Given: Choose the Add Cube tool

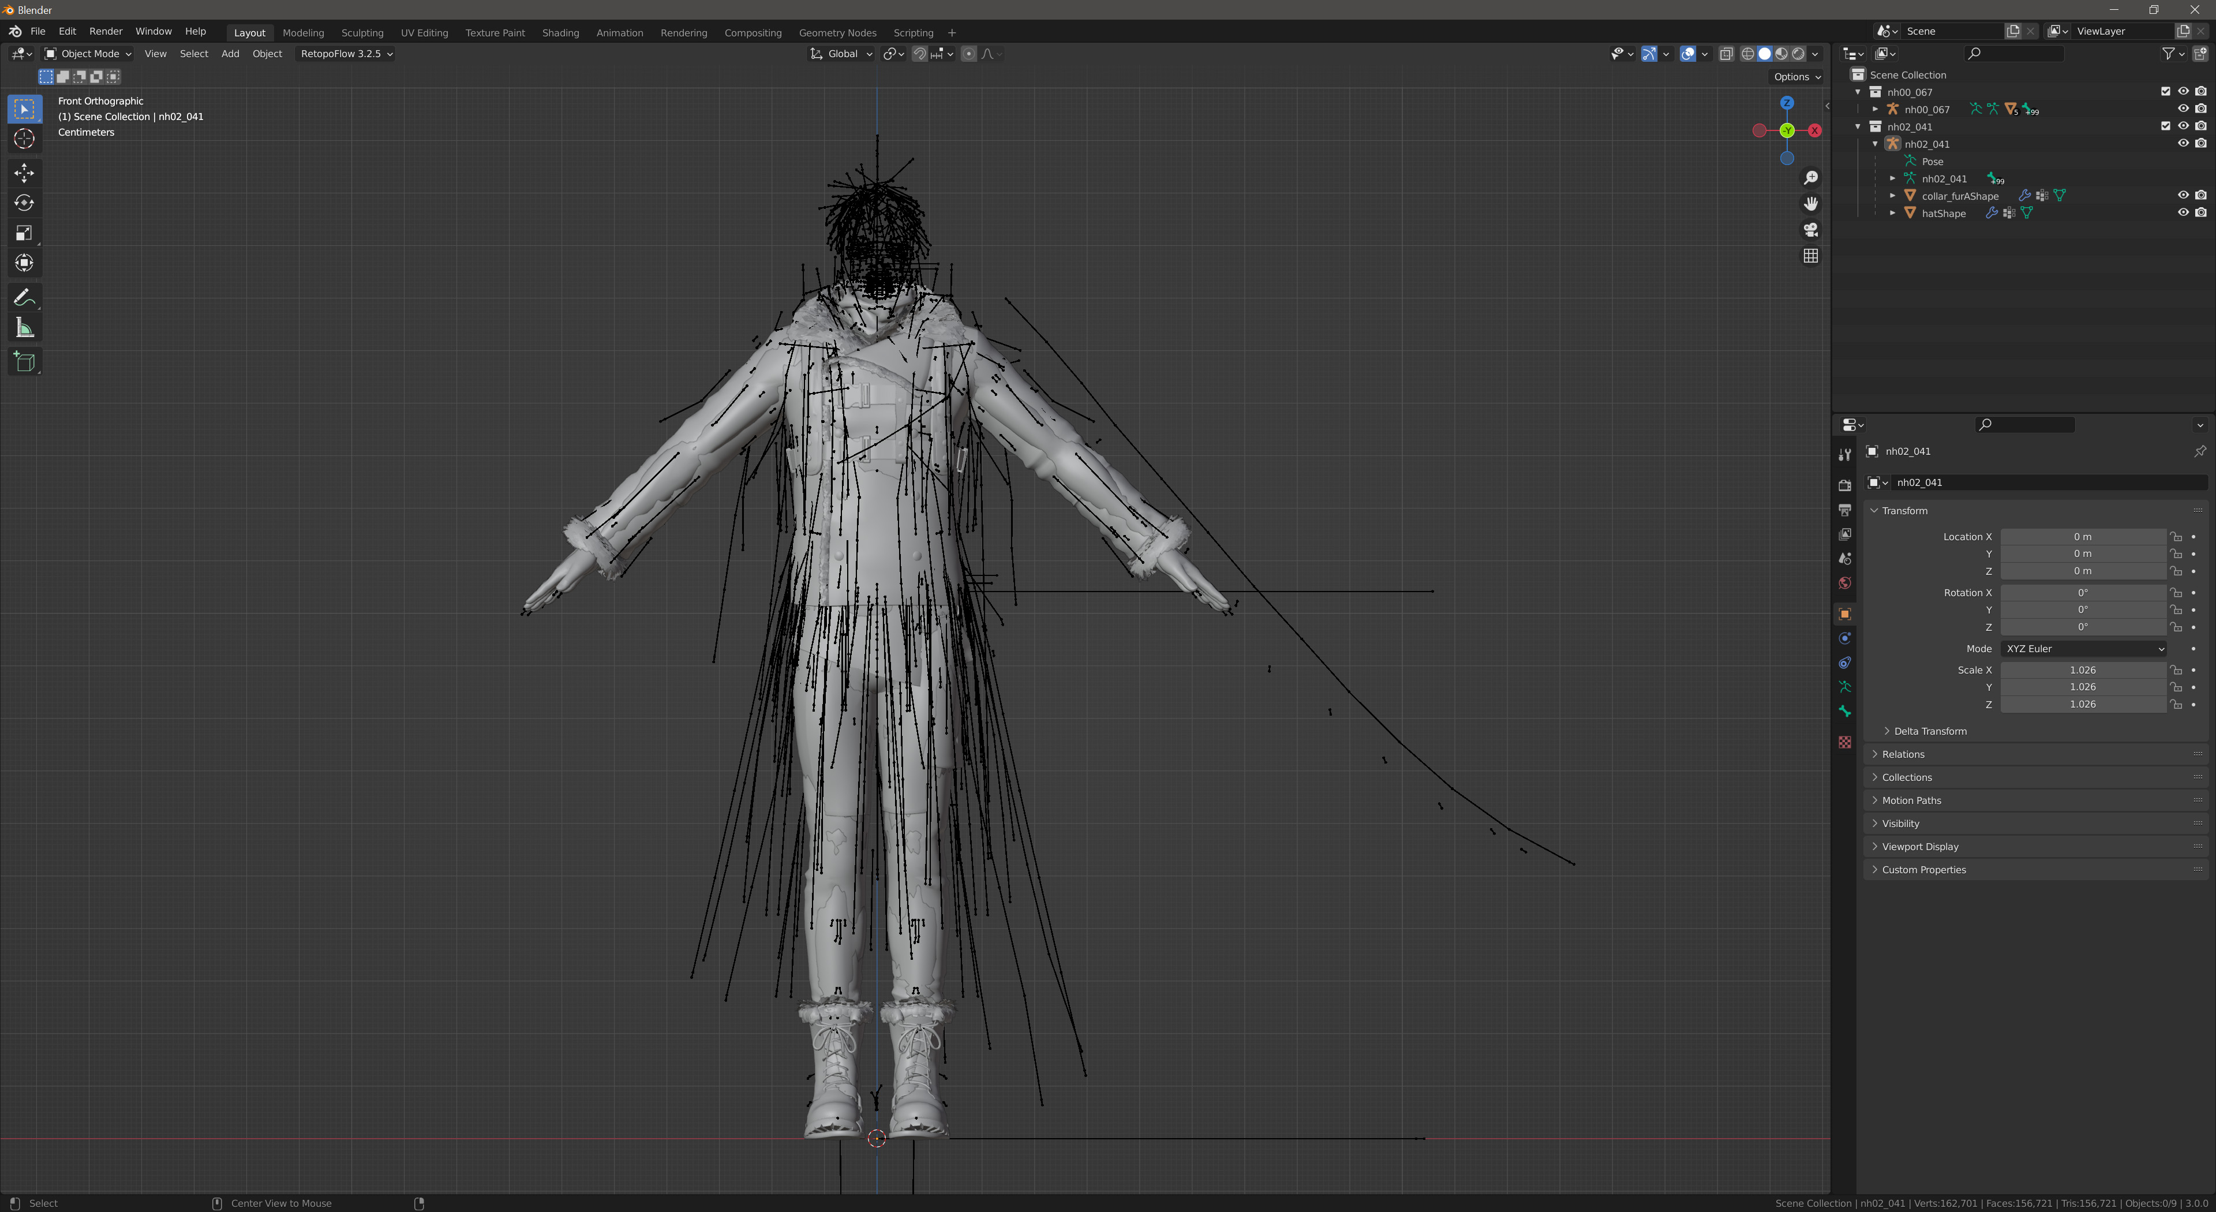Looking at the screenshot, I should [24, 362].
